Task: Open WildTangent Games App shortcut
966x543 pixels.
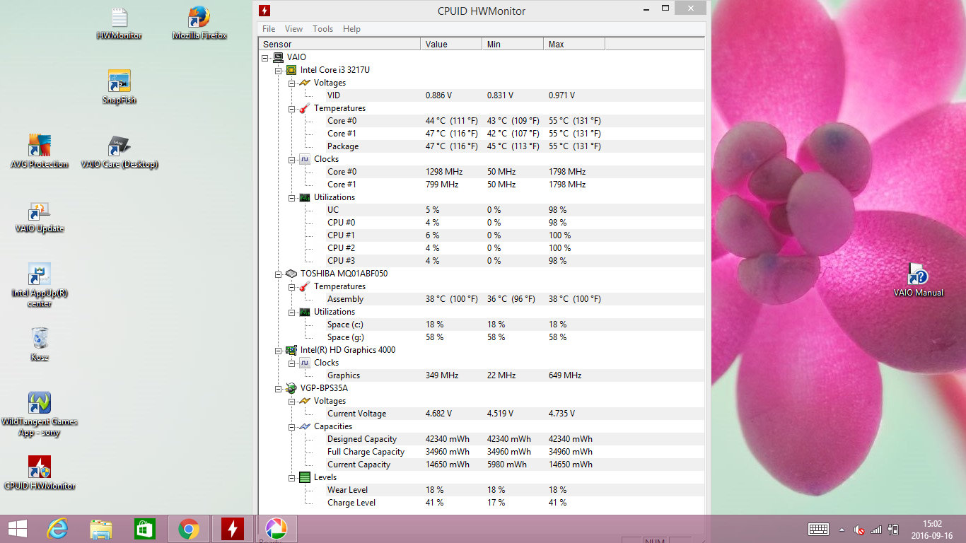Action: coord(40,414)
